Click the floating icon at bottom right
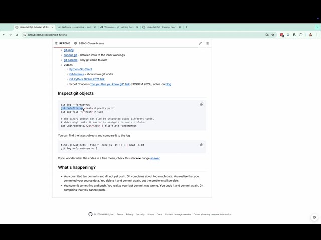The image size is (321, 240). 314,218
